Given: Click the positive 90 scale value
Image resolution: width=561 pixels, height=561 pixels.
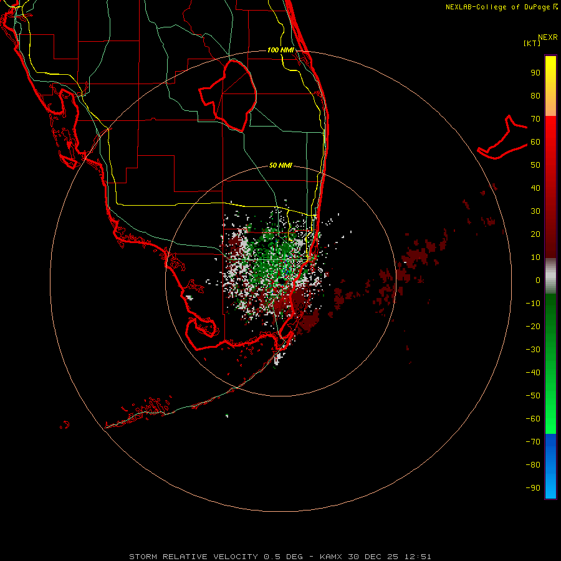Looking at the screenshot, I should pos(535,73).
